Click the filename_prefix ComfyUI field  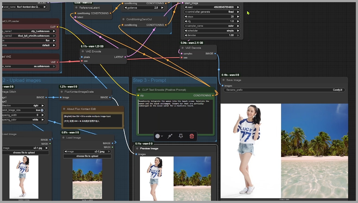point(284,90)
